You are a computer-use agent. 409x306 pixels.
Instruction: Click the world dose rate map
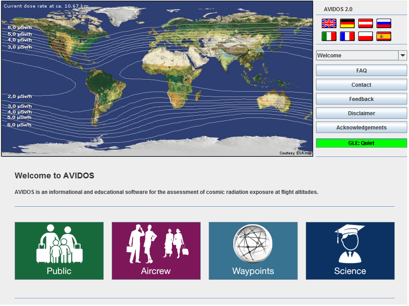coord(157,79)
